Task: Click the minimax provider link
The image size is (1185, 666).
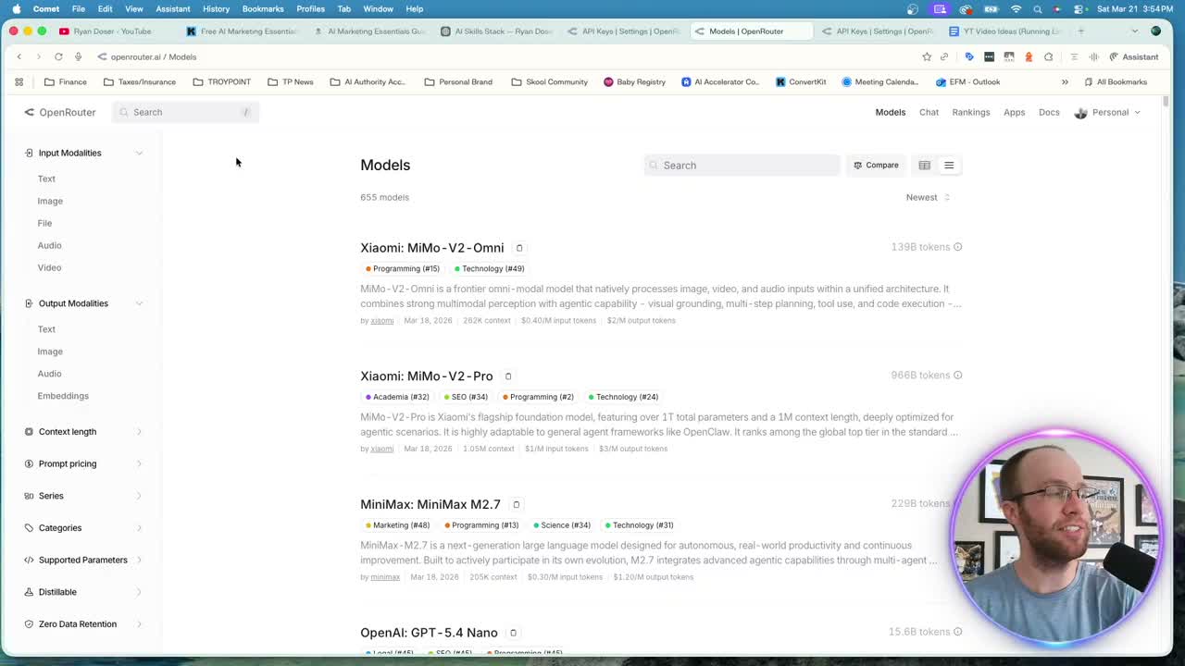Action: pos(385,577)
